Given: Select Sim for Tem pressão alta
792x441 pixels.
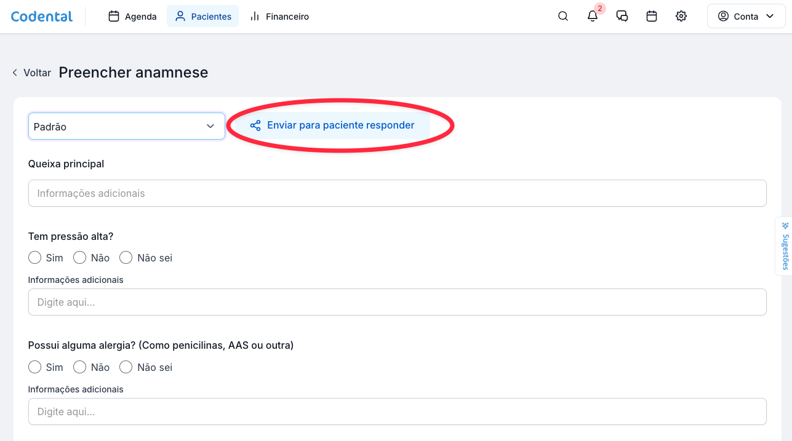Looking at the screenshot, I should tap(35, 258).
